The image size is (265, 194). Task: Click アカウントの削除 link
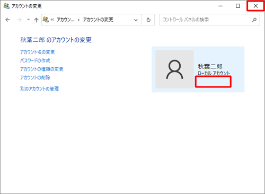[35, 77]
